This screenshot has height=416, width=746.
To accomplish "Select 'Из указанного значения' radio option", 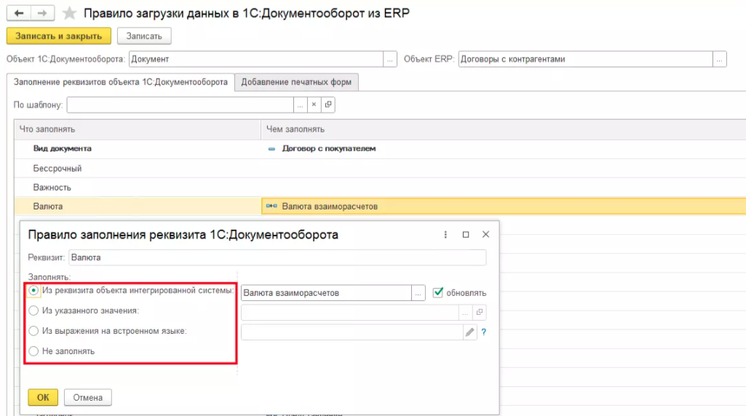I will point(33,311).
